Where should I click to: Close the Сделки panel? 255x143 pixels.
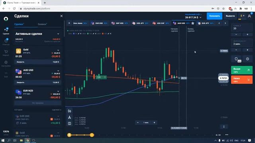[x=61, y=16]
